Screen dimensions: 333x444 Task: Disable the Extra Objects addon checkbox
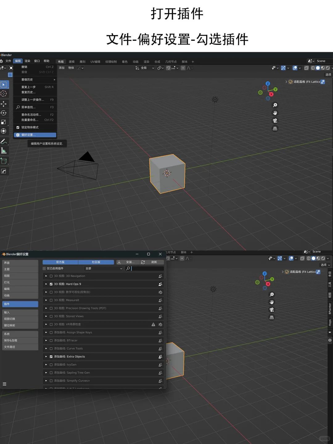coord(51,356)
